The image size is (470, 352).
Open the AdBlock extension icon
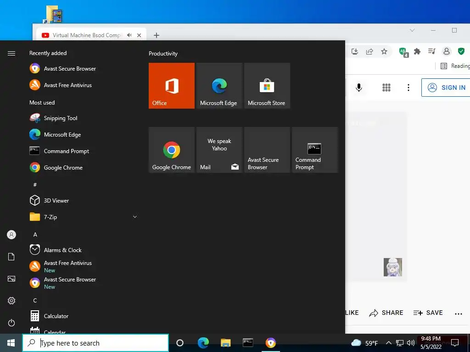coord(403,52)
